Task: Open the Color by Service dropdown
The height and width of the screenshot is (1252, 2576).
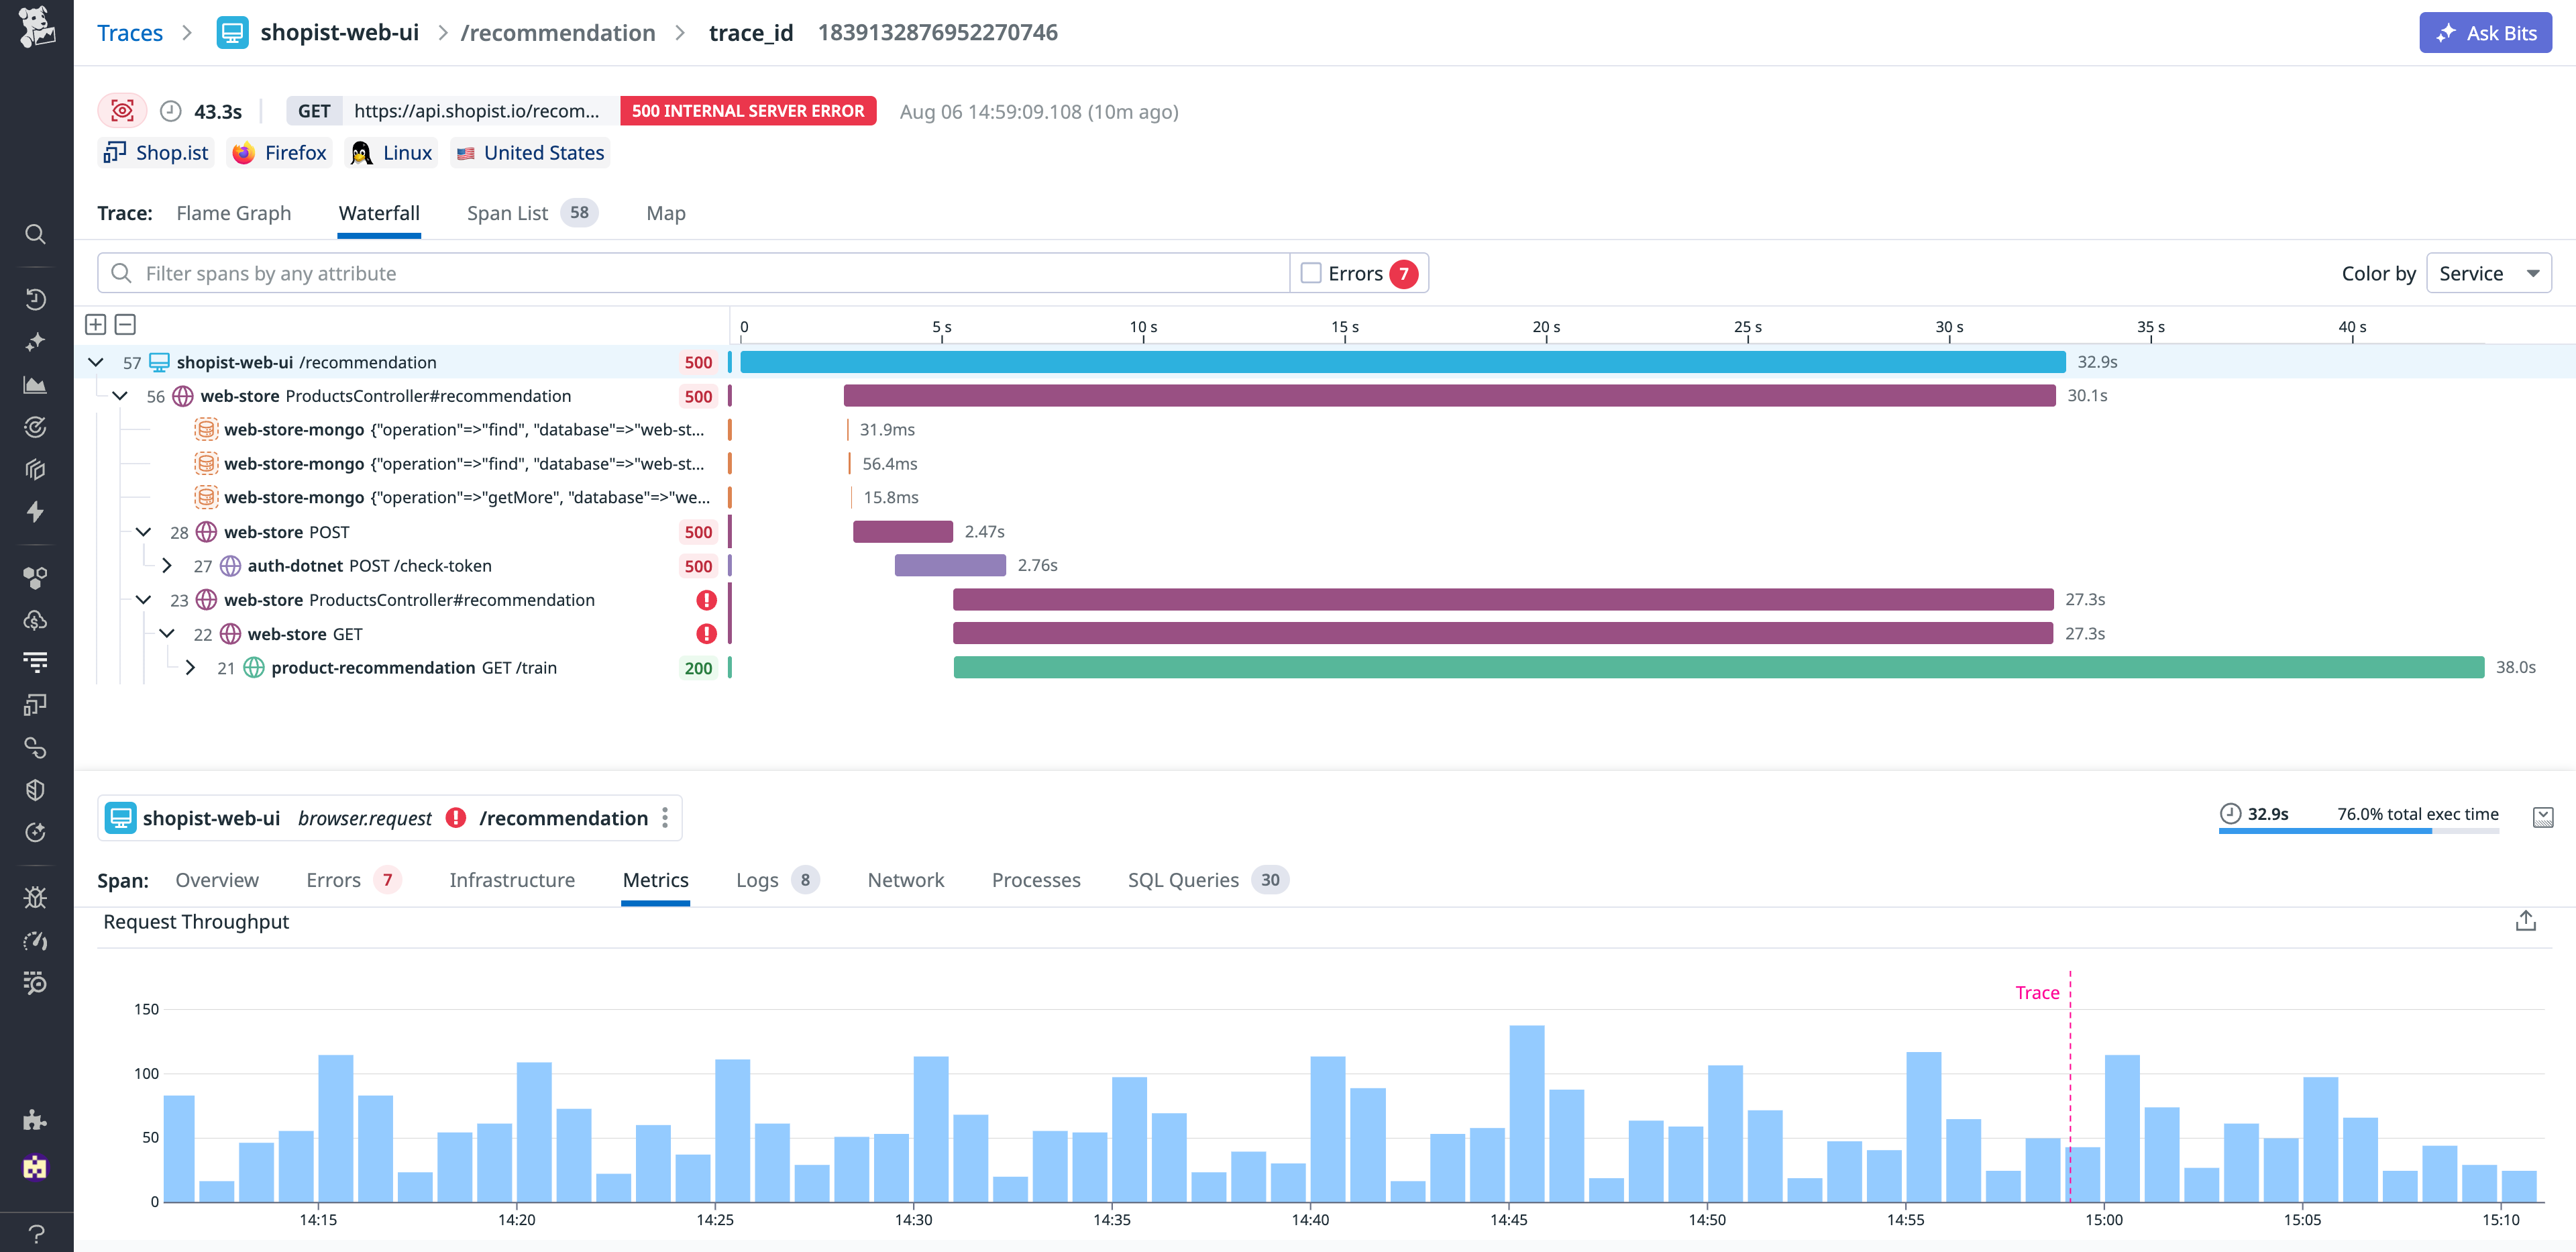Action: (x=2488, y=272)
